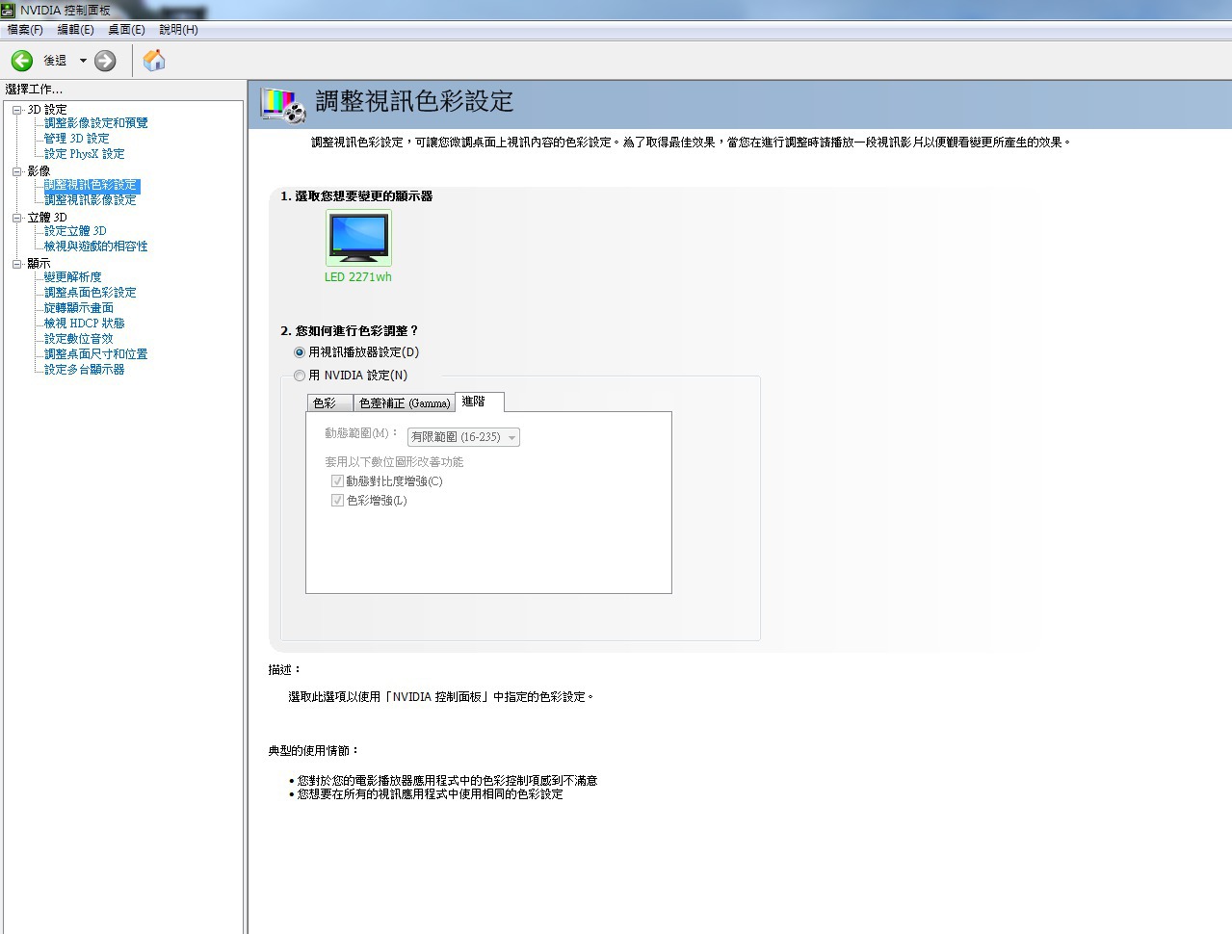Collapse the 立體 3D tree node

tap(17, 218)
